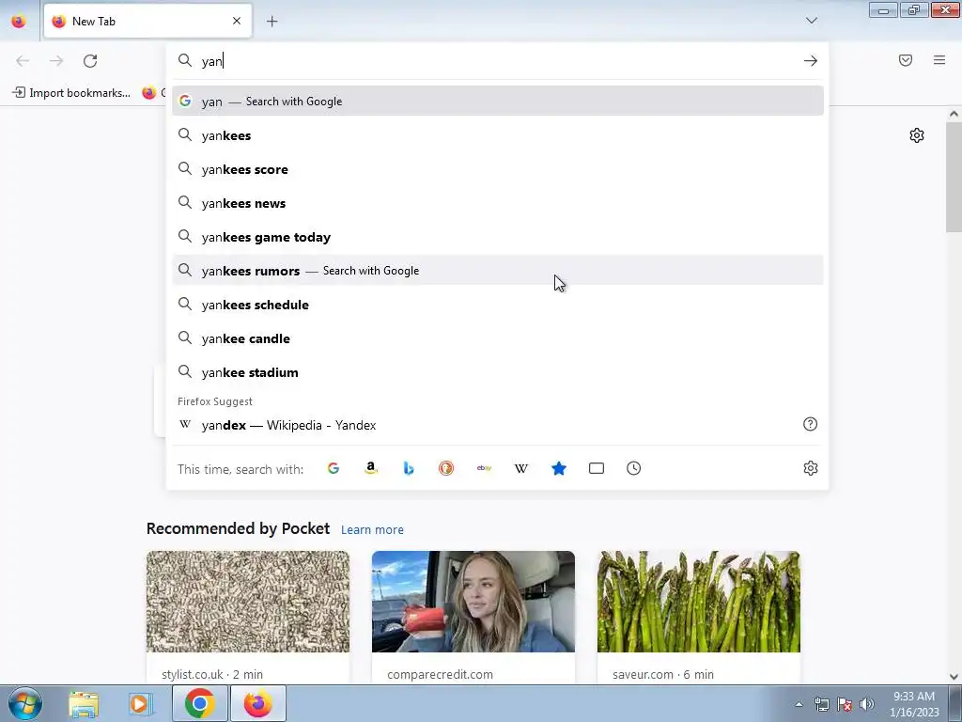The image size is (962, 722).
Task: Open the Firefox application menu
Action: pos(939,60)
